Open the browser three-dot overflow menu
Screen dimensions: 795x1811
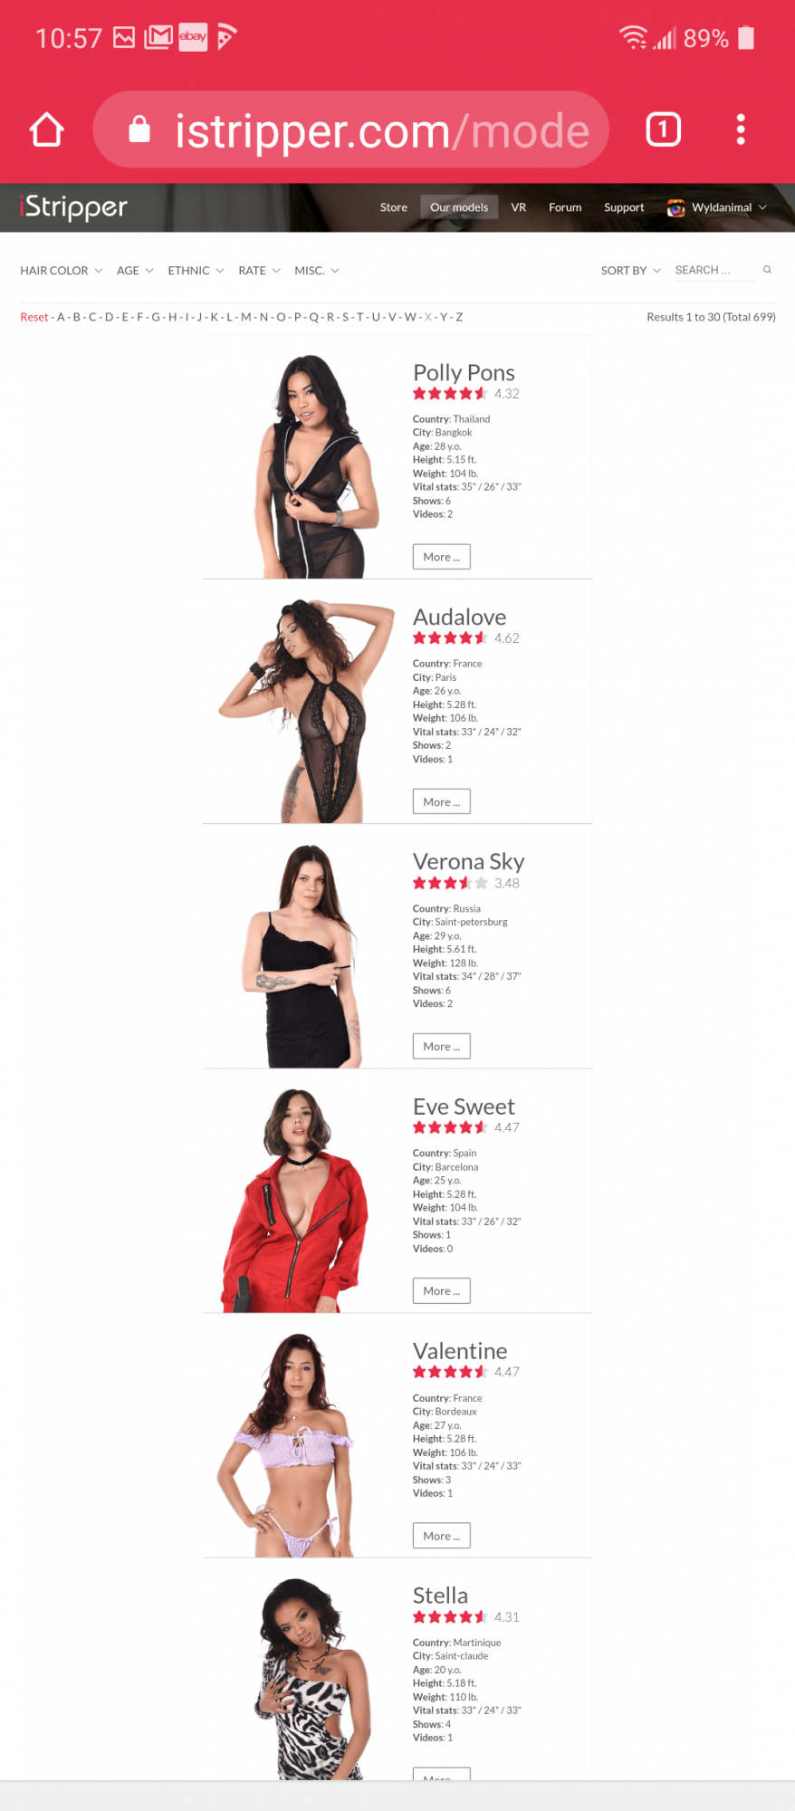point(741,129)
